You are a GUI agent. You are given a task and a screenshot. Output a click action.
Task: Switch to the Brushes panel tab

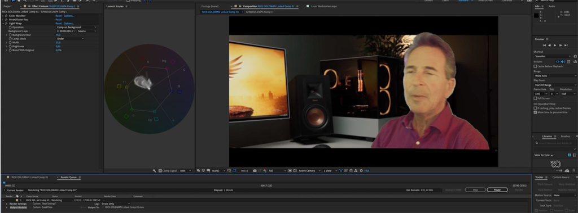(x=565, y=136)
